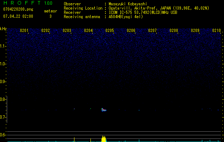224x142 pixels.
Task: Select the 0207 time marker
Action: coord(152,31)
